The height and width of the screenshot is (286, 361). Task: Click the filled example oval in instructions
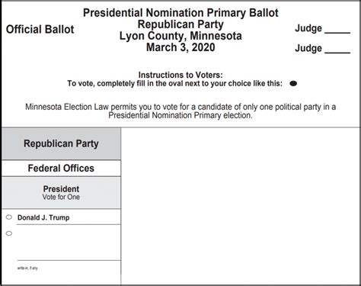tap(293, 83)
